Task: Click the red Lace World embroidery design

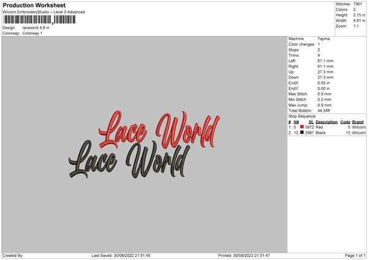Action: (x=159, y=129)
